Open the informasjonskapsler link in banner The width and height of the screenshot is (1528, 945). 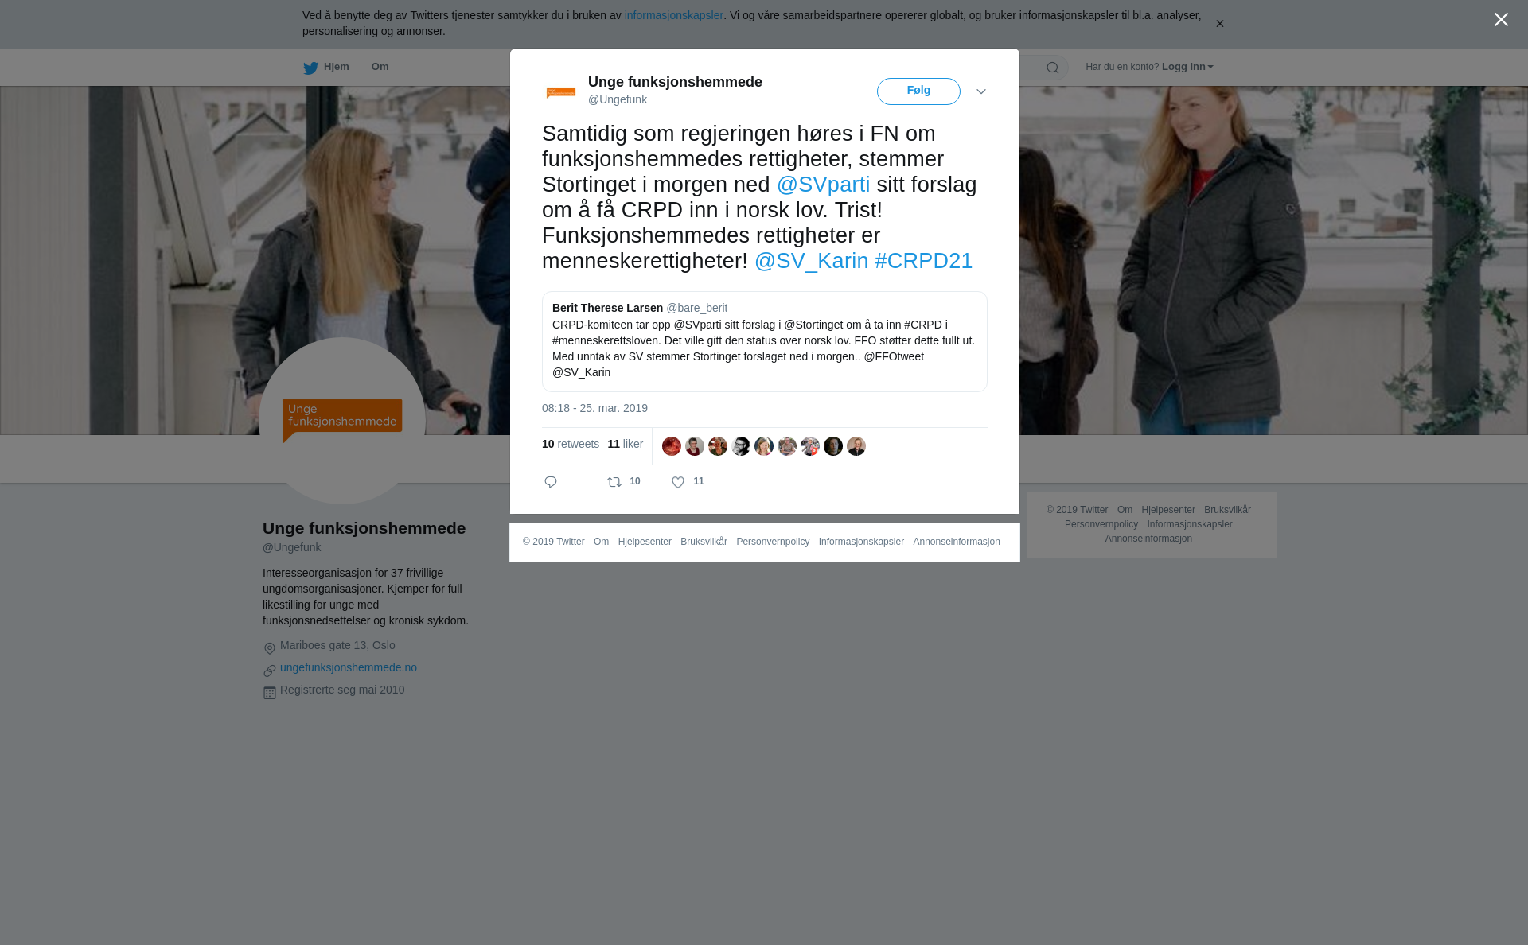[x=673, y=15]
